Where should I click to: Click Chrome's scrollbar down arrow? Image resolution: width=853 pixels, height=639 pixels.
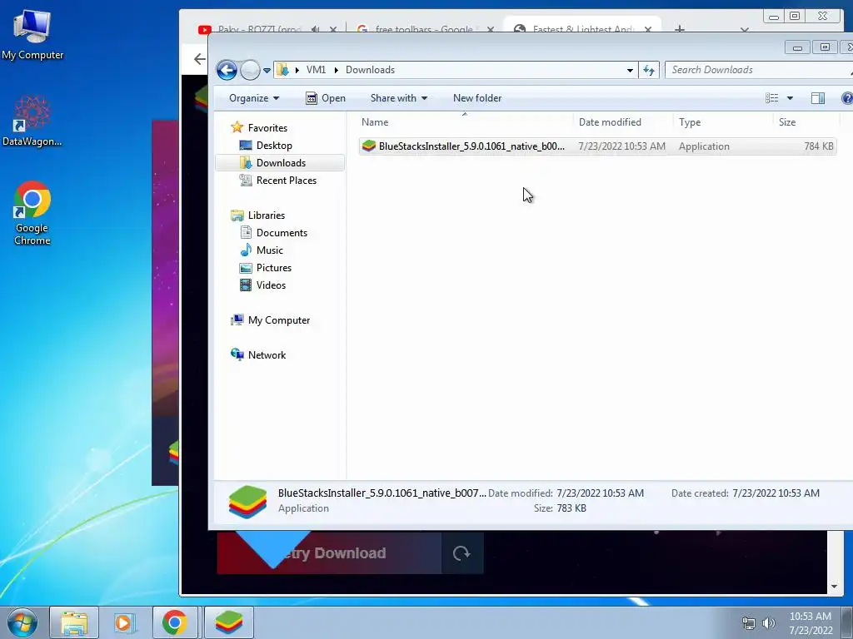coord(834,587)
